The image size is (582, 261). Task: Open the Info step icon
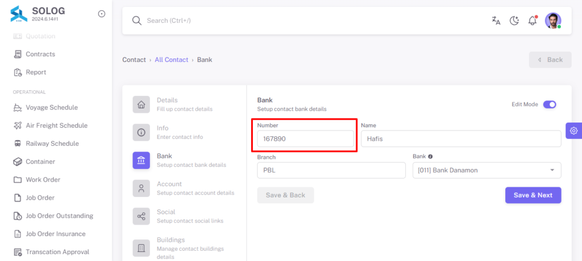click(142, 132)
